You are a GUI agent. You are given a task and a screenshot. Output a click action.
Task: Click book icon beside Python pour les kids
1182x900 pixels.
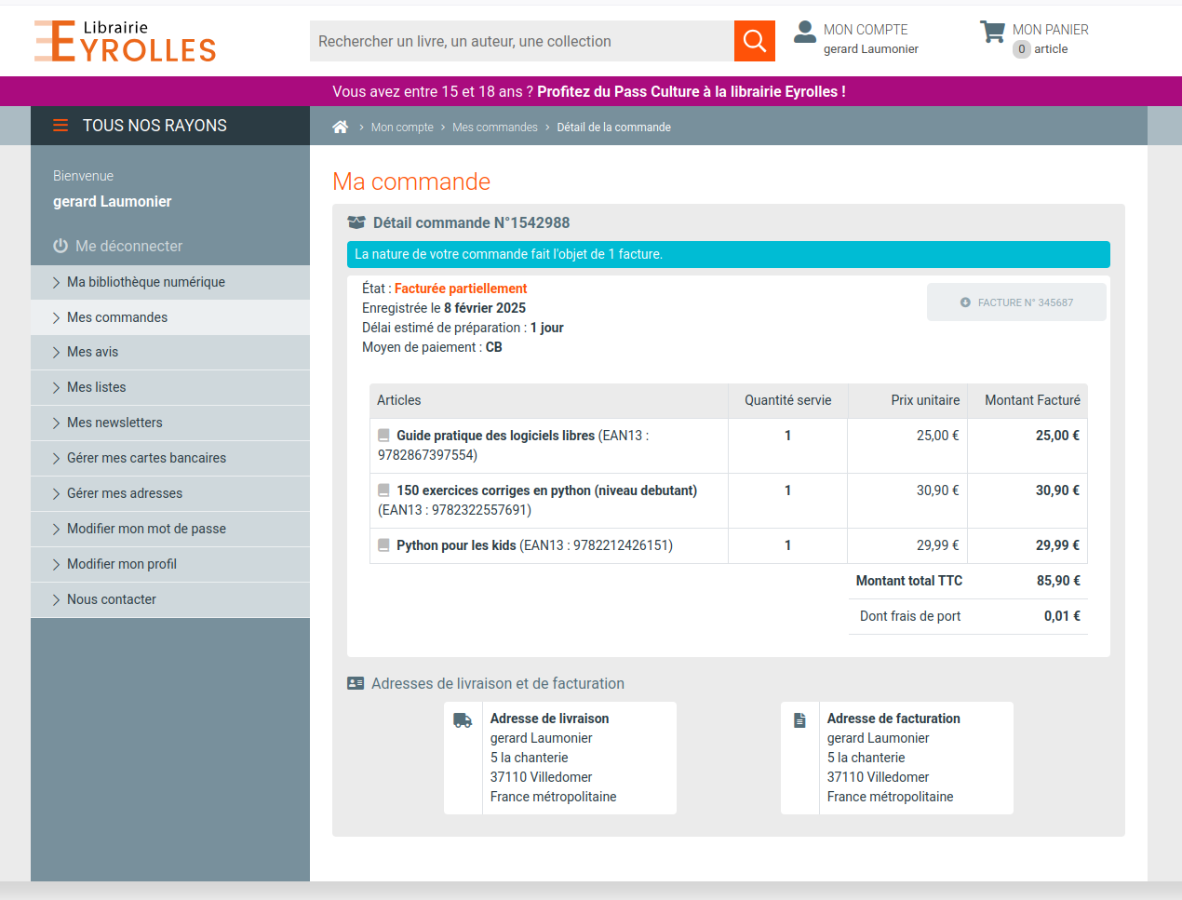tap(383, 545)
